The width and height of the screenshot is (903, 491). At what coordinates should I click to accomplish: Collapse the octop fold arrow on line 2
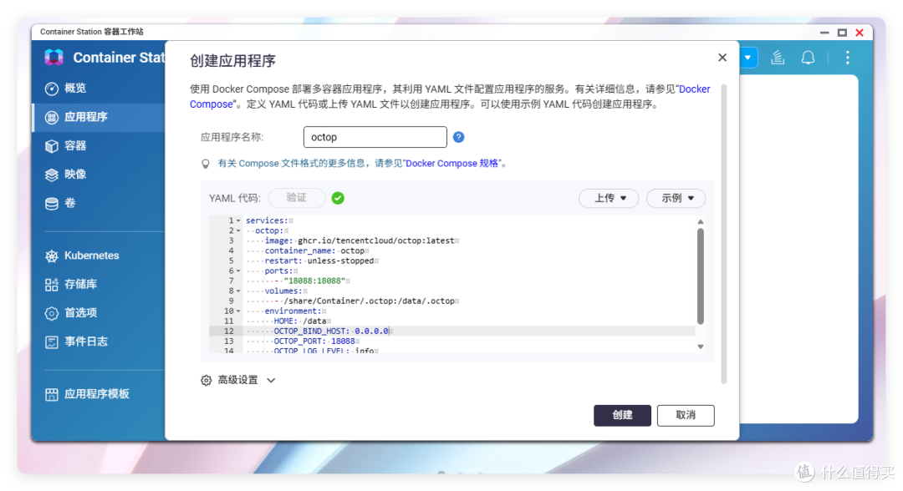[x=238, y=230]
